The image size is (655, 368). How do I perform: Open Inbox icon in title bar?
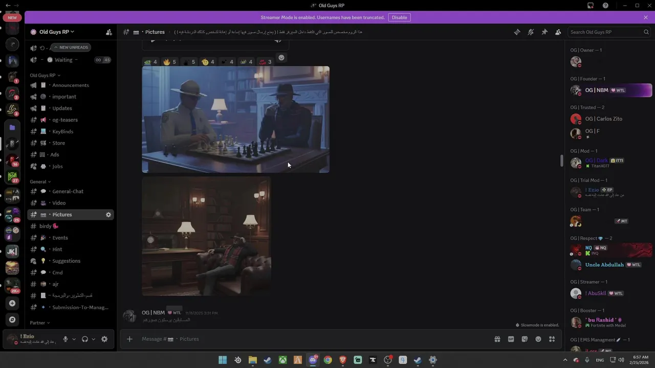[x=591, y=6]
